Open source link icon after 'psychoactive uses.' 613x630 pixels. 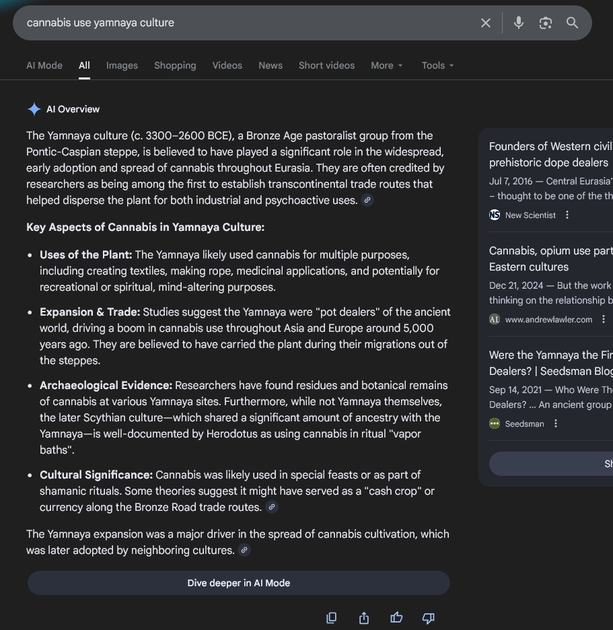coord(367,200)
